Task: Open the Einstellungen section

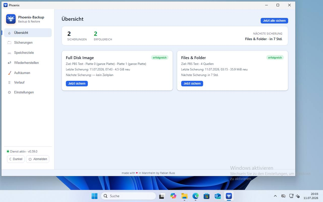Action: tap(28, 92)
